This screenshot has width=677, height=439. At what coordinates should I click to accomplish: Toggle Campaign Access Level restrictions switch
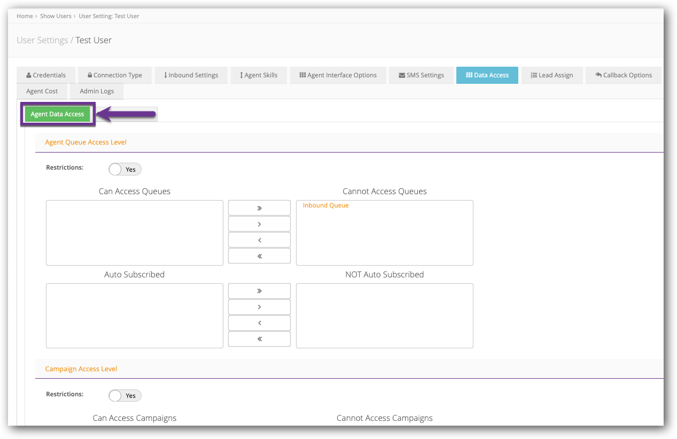[x=124, y=396]
